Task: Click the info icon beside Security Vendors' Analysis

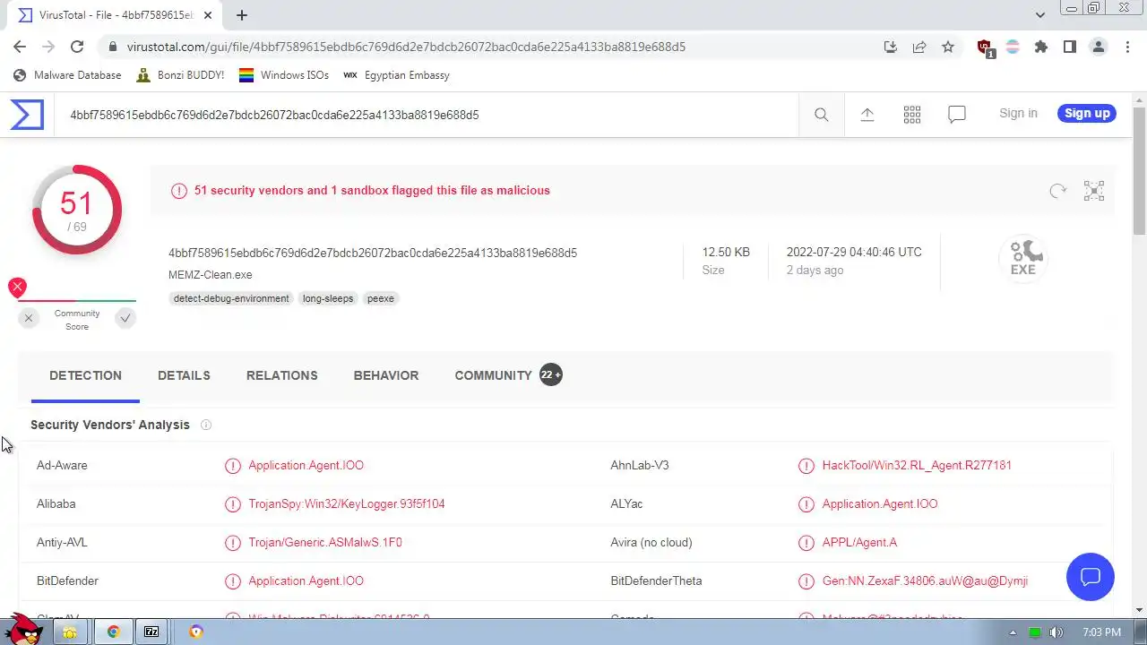Action: pyautogui.click(x=206, y=425)
